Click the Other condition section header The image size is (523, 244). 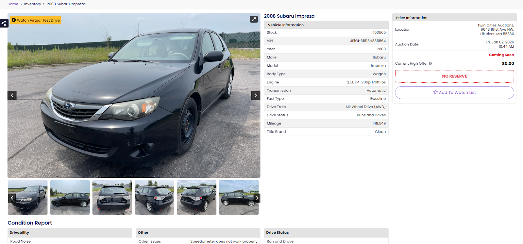198,233
